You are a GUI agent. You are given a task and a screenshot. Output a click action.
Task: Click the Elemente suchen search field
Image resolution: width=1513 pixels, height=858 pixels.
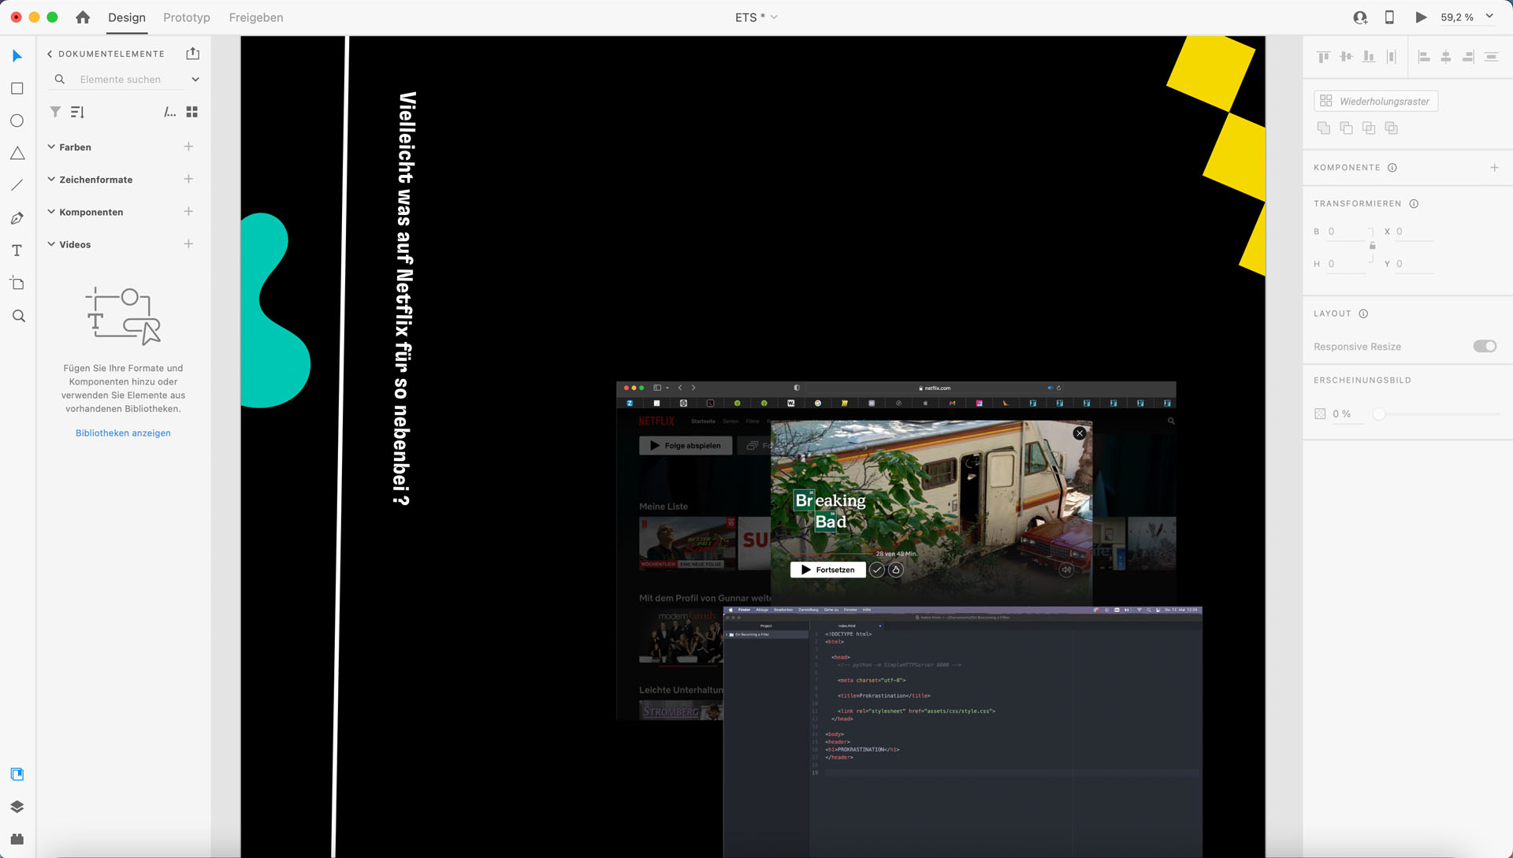point(120,80)
